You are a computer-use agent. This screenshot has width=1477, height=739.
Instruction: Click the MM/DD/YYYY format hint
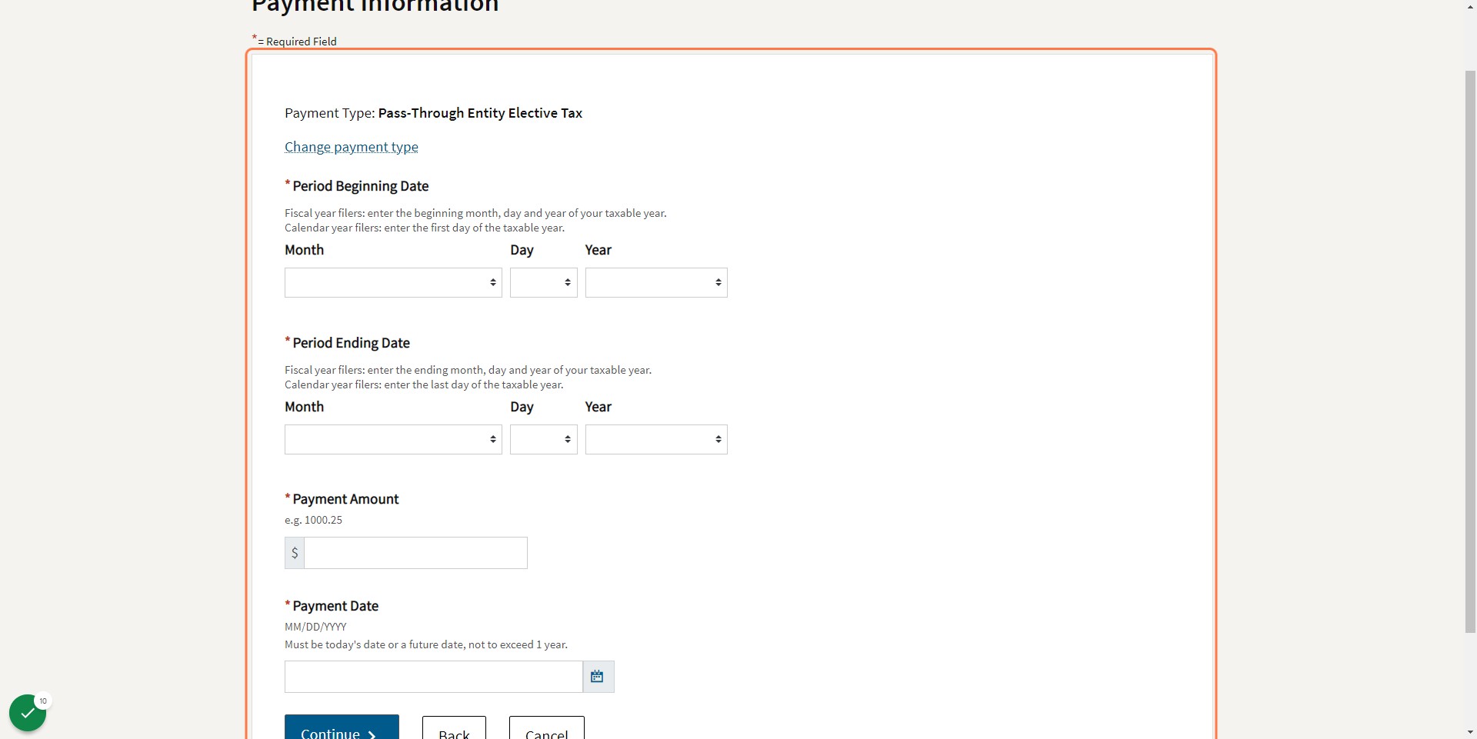pyautogui.click(x=315, y=627)
